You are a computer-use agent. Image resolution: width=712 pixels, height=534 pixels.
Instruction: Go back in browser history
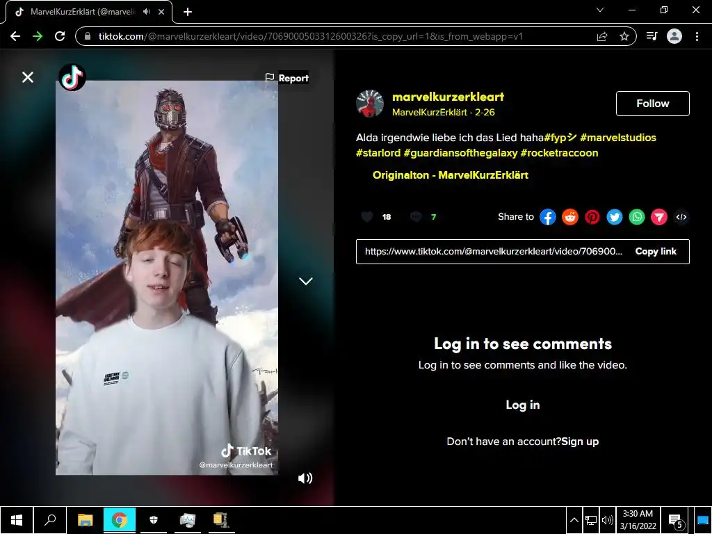coord(15,36)
